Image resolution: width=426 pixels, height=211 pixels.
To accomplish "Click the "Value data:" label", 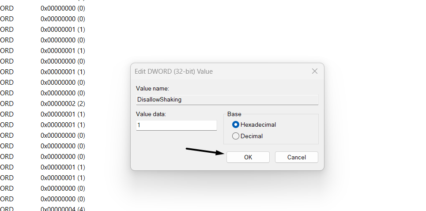I will (x=151, y=114).
